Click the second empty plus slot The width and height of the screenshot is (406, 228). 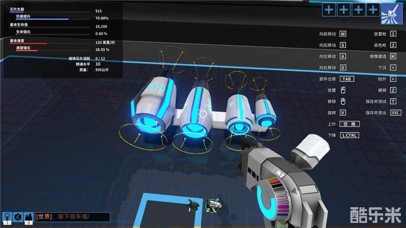(x=344, y=10)
